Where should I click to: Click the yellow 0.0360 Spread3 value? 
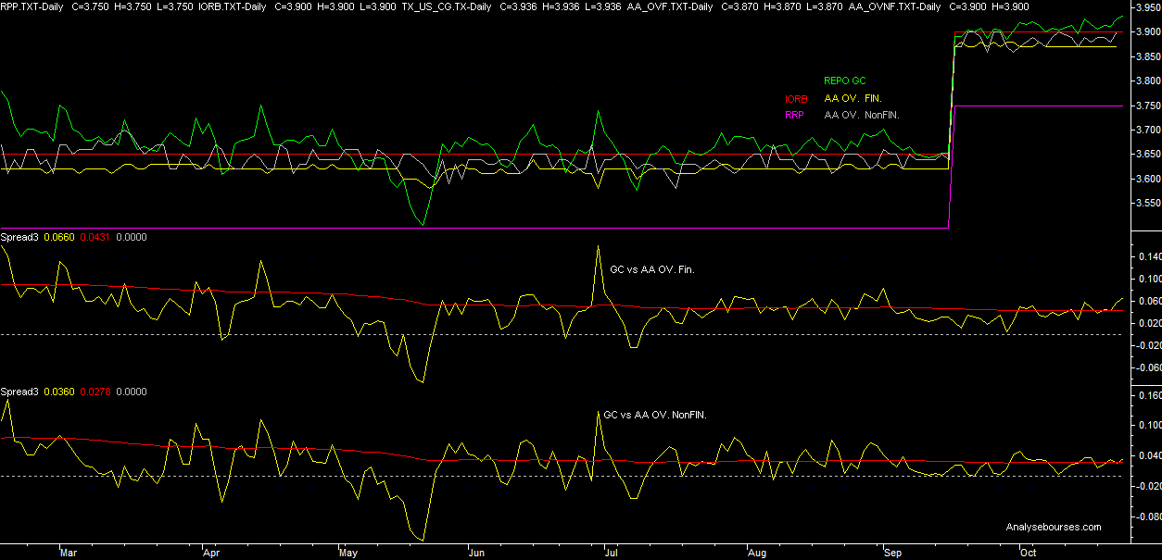point(59,392)
